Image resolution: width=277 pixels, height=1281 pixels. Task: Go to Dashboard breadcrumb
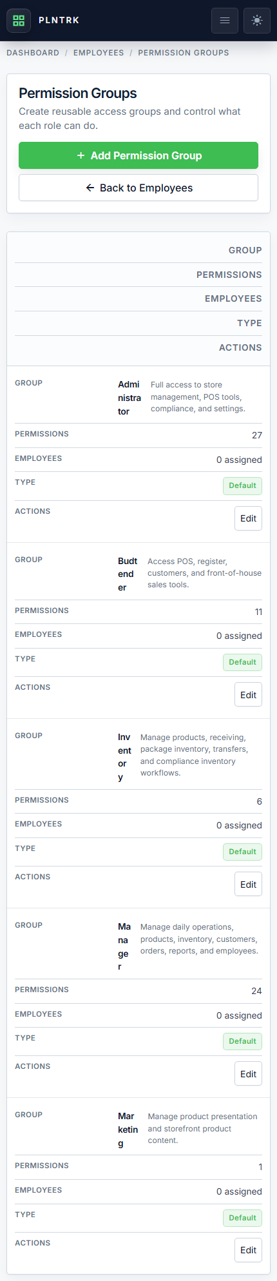(33, 53)
